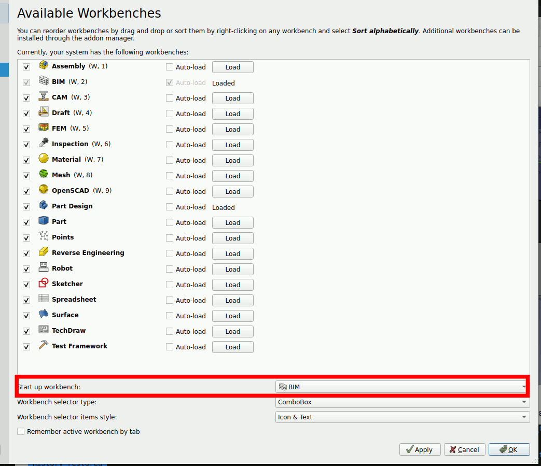Screen dimensions: 541x466
Task: Click the Robot workbench icon
Action: [x=44, y=269]
